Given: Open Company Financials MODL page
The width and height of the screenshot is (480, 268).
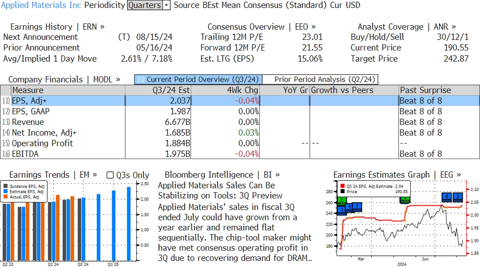Looking at the screenshot, I should [64, 80].
